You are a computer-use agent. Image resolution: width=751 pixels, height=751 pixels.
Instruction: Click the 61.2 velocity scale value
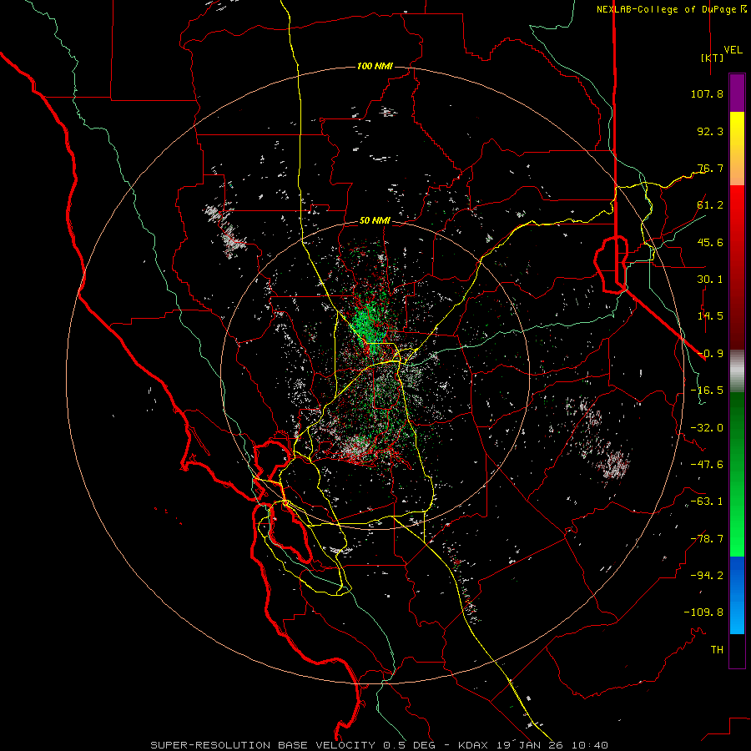(x=710, y=205)
